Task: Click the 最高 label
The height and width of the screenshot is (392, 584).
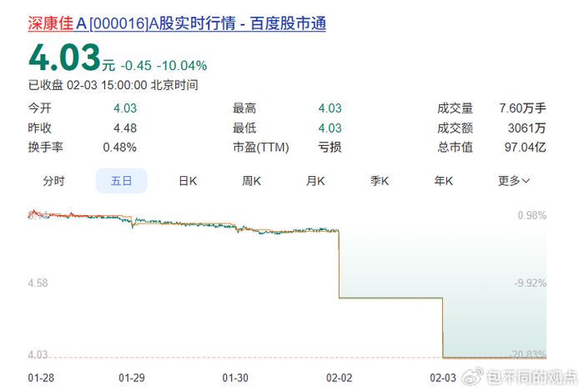Action: tap(244, 108)
